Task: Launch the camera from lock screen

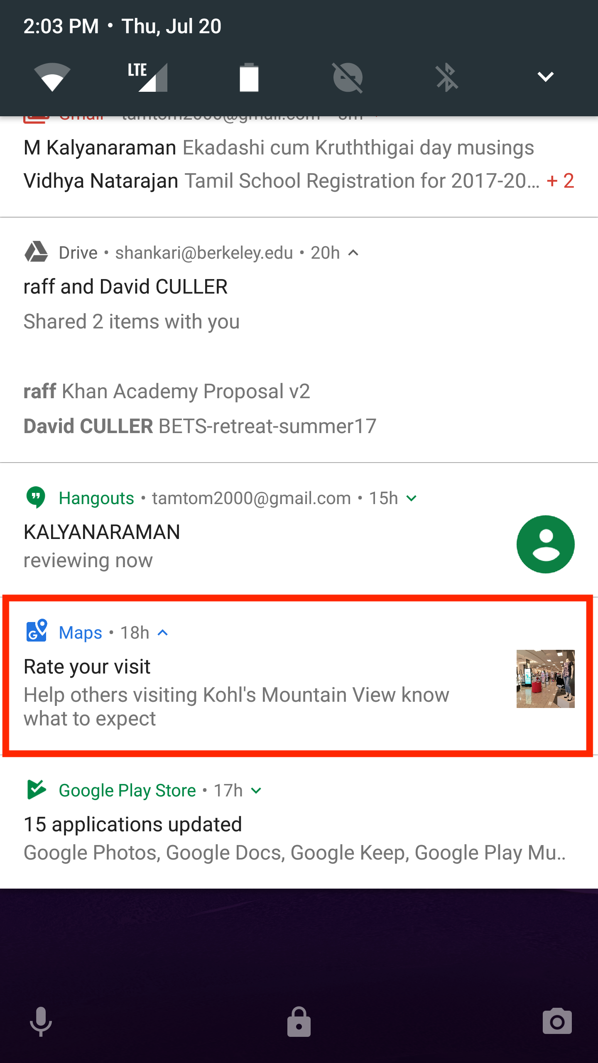Action: (x=557, y=1021)
